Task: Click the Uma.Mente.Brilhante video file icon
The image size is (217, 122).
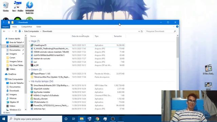Action: click(x=32, y=85)
